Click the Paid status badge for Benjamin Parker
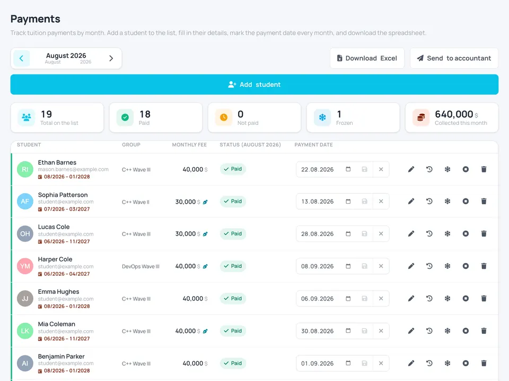Screen dimensions: 509x381 pyautogui.click(x=233, y=363)
